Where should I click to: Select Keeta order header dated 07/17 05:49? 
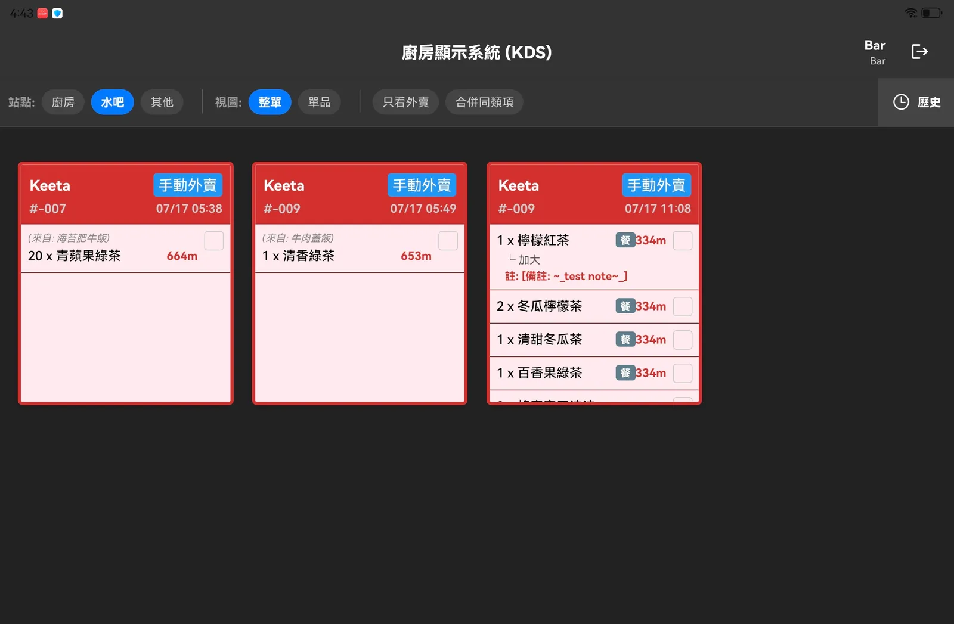pos(360,195)
